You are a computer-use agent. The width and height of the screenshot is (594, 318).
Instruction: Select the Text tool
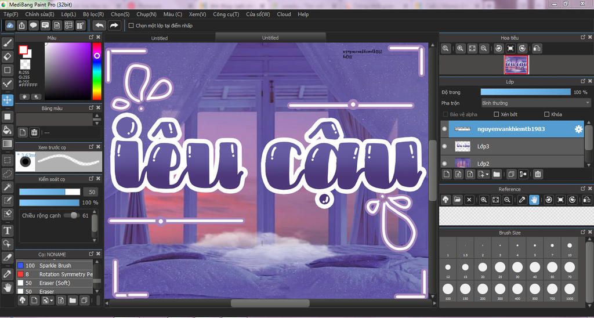point(7,230)
